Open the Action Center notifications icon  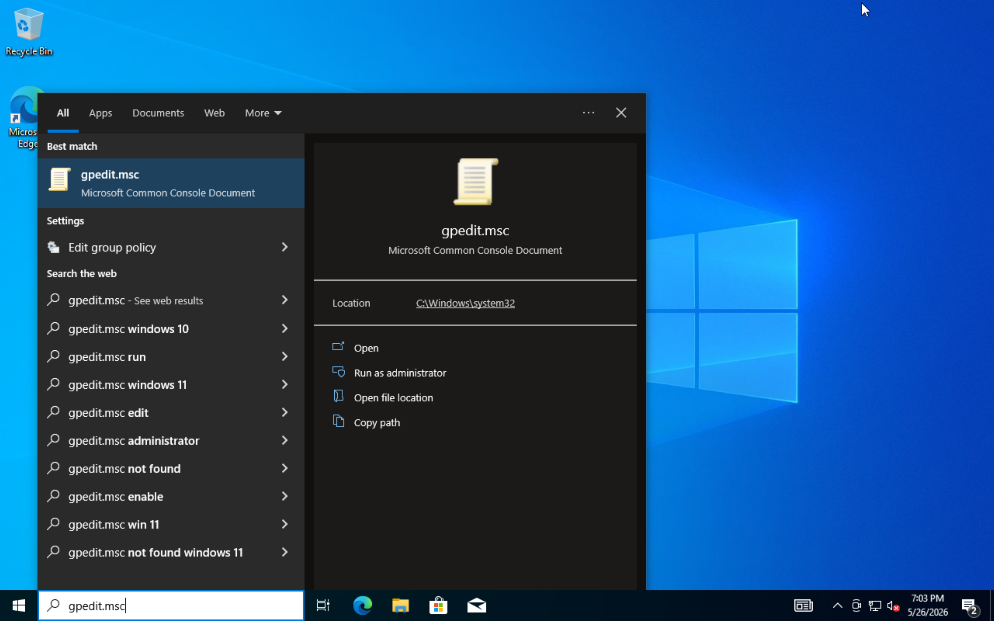point(971,606)
